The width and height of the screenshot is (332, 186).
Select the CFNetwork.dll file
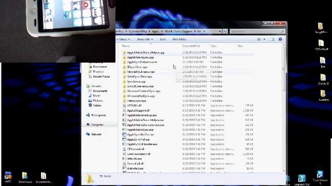(x=136, y=149)
